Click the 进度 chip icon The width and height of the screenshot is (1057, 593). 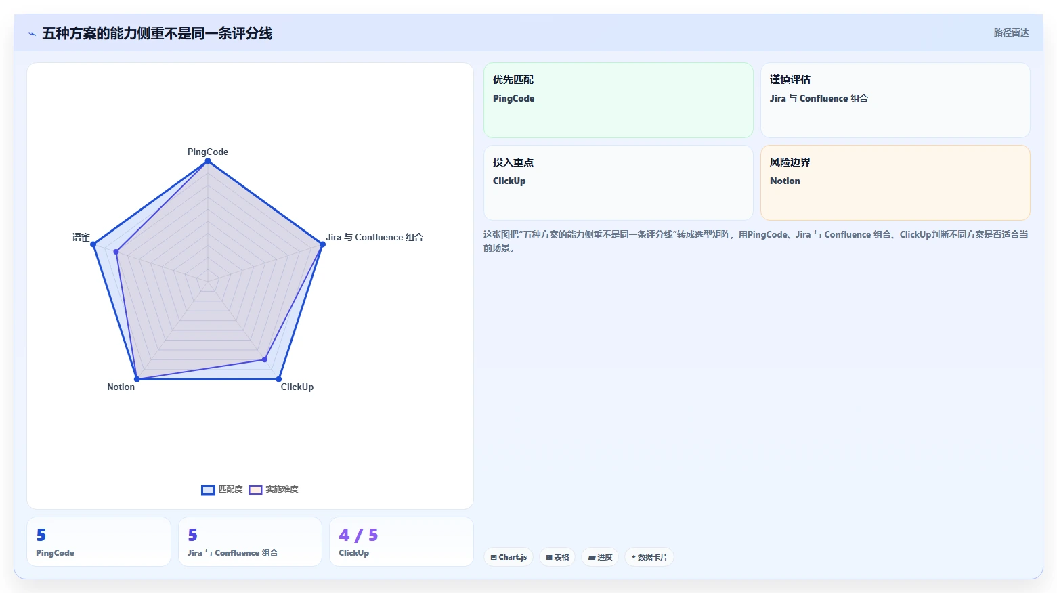pos(592,558)
